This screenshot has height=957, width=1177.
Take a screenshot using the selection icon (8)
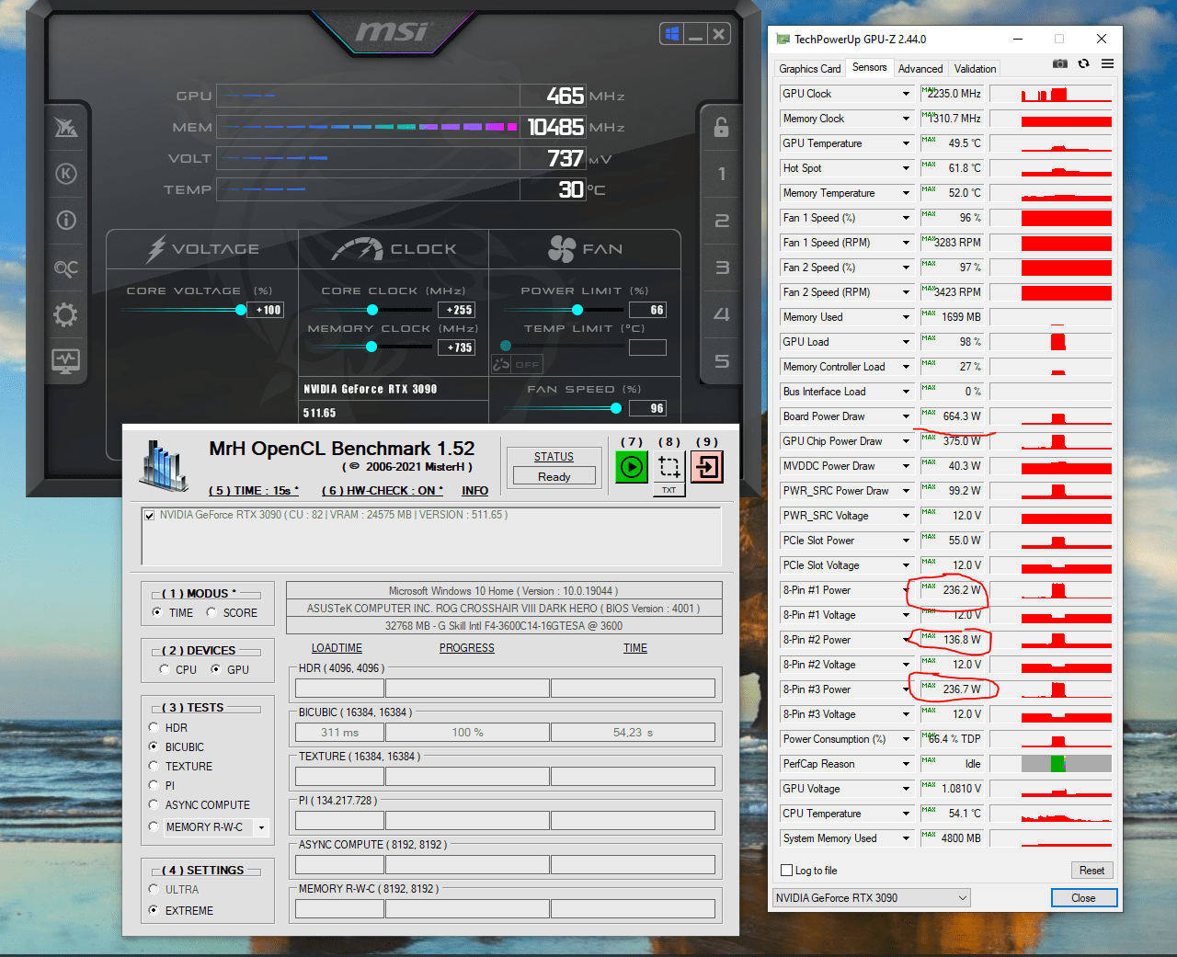point(669,467)
